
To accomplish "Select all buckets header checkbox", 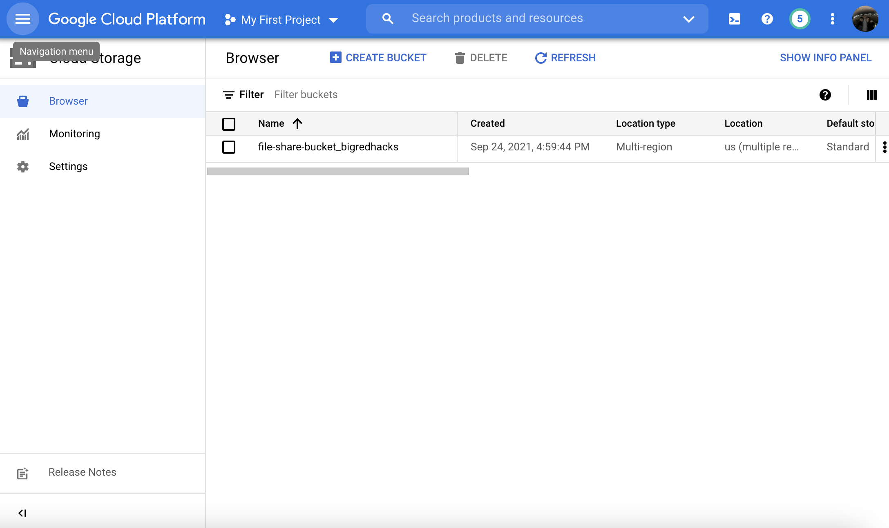I will 229,124.
